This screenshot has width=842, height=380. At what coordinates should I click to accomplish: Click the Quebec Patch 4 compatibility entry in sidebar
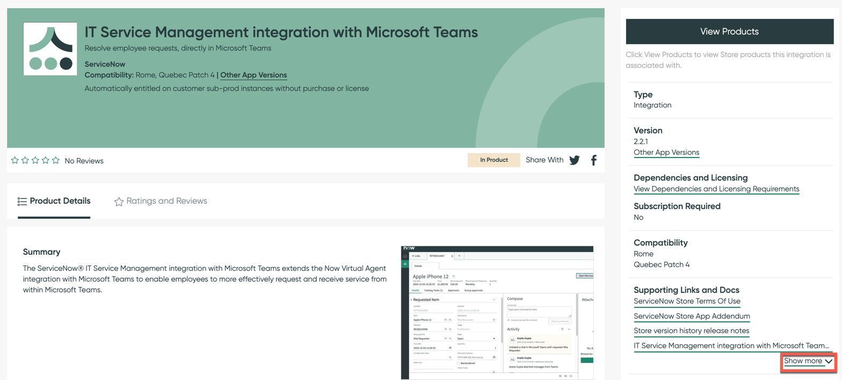662,264
